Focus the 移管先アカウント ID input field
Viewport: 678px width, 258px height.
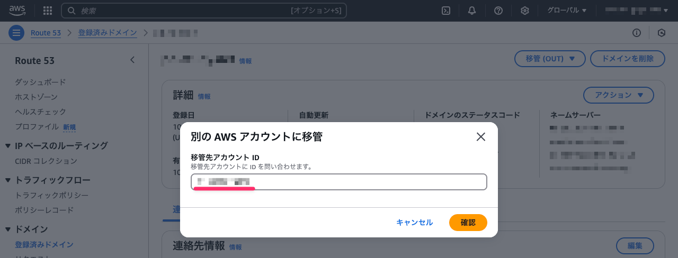point(339,182)
